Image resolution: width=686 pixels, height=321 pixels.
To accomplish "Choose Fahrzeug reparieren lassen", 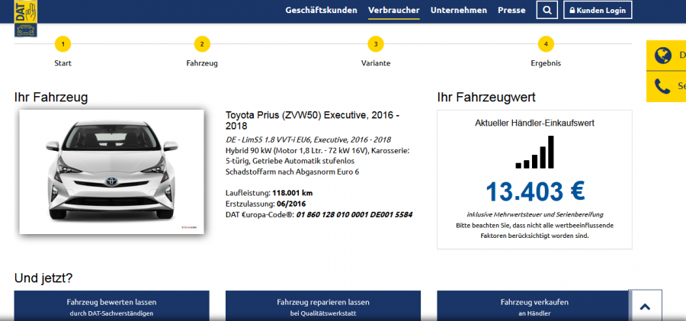I will pyautogui.click(x=322, y=306).
